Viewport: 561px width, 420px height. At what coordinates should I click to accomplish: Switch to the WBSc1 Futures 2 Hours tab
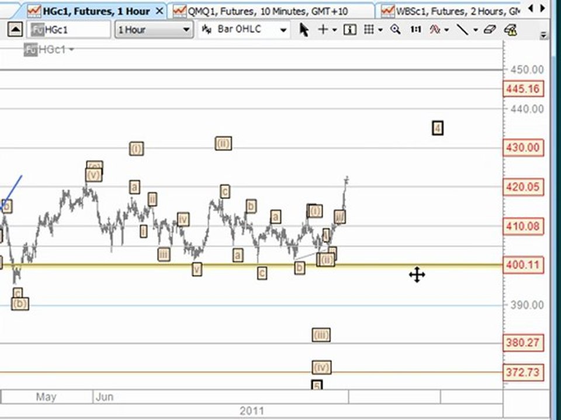pyautogui.click(x=451, y=12)
